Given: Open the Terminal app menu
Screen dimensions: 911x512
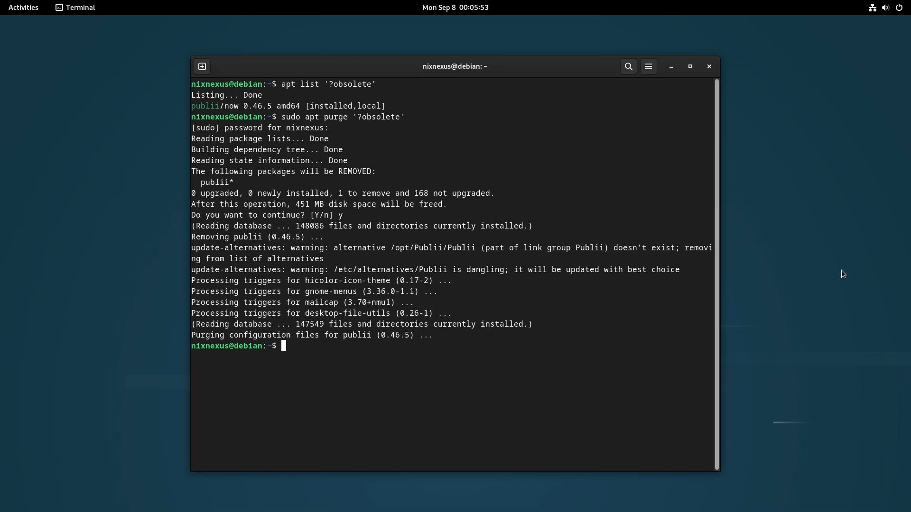Looking at the screenshot, I should point(75,8).
